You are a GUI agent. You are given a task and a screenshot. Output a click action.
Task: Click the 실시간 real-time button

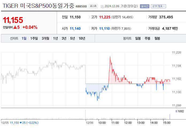[x=145, y=6]
